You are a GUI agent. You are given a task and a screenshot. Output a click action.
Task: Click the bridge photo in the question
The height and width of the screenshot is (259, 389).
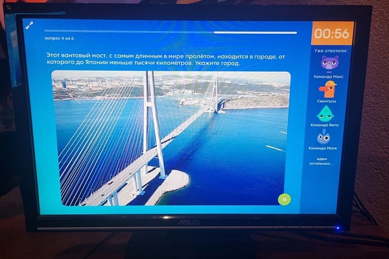[171, 139]
